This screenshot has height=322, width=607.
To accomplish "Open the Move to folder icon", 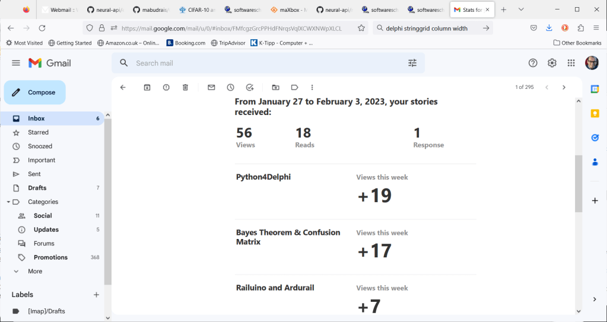I will [x=275, y=87].
